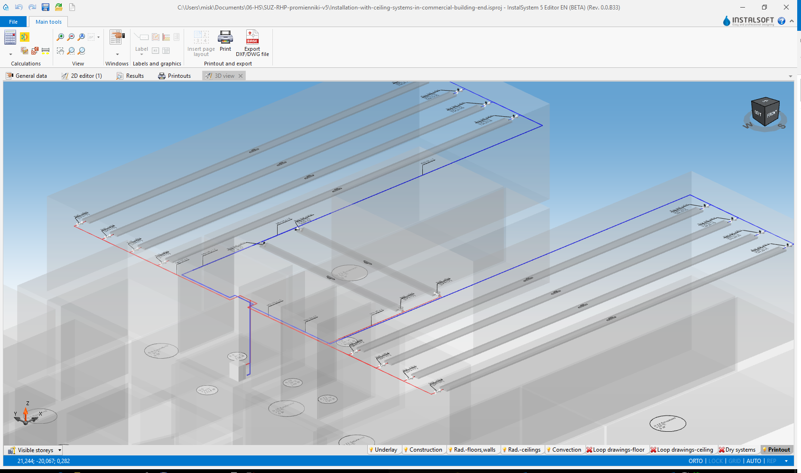Select the Construction layer tab
Image resolution: width=801 pixels, height=473 pixels.
click(426, 450)
